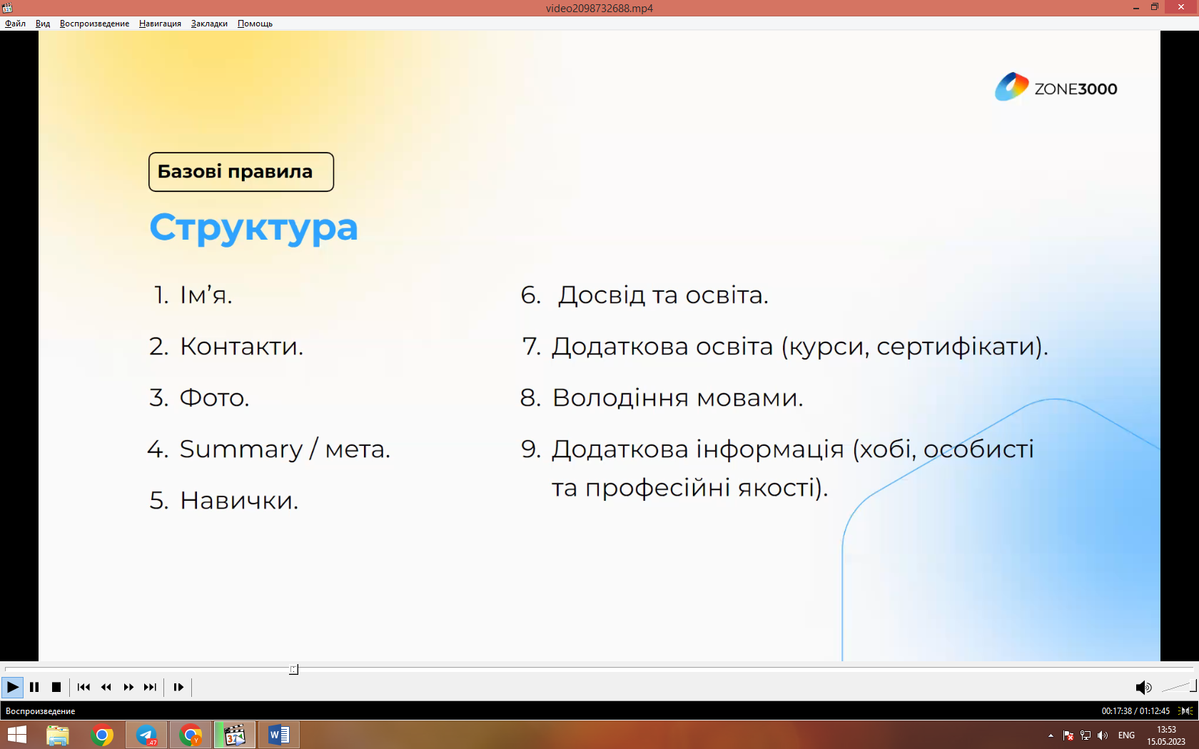Click the network tray icon
Image resolution: width=1199 pixels, height=749 pixels.
tap(1086, 735)
